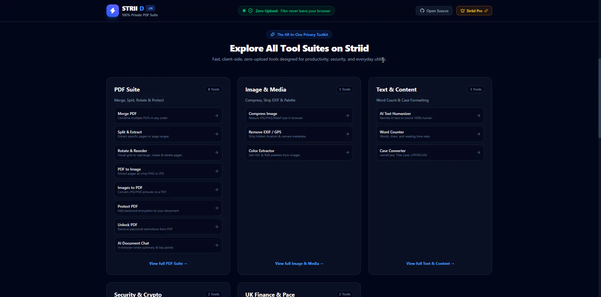Viewport: 601px width, 297px height.
Task: Open the Compress Image tool title
Action: click(263, 114)
